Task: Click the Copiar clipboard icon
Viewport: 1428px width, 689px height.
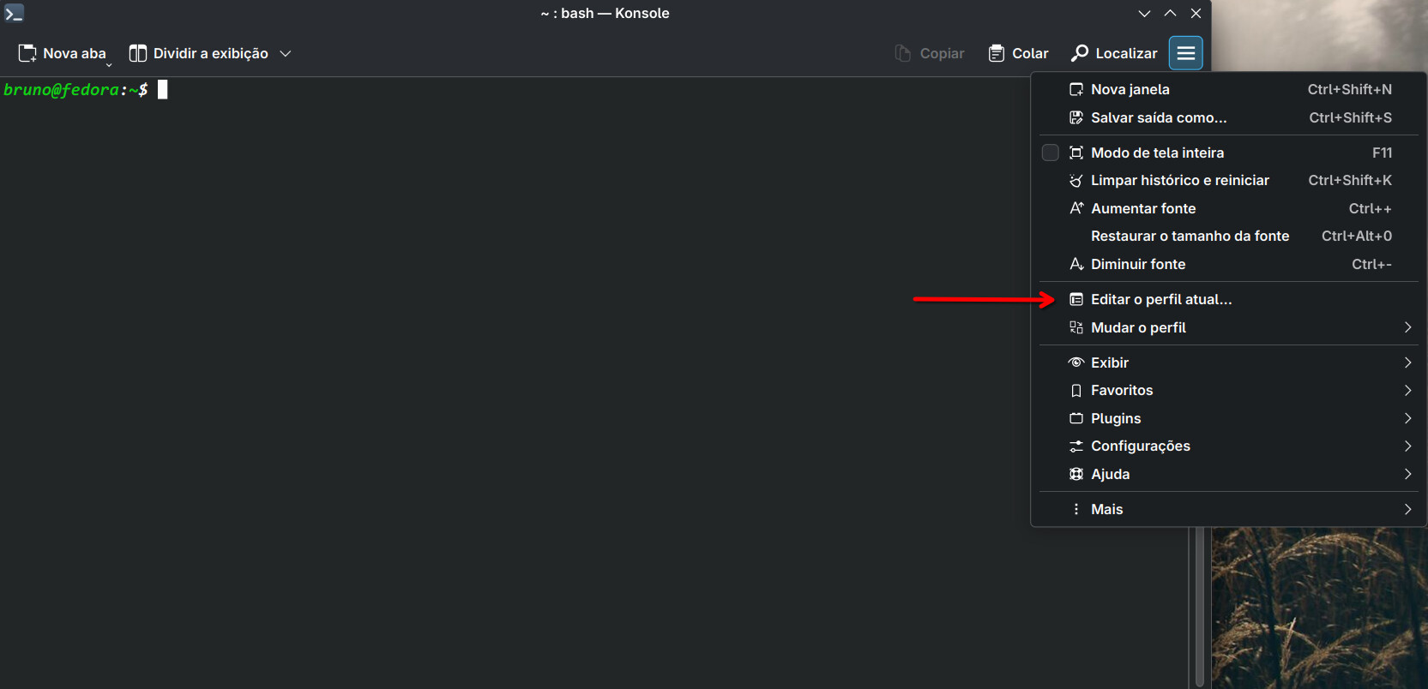Action: click(x=902, y=53)
